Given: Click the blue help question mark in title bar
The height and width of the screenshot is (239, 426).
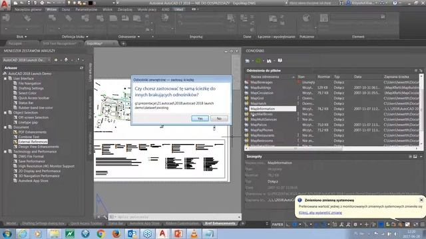Looking at the screenshot, I should click(395, 3).
